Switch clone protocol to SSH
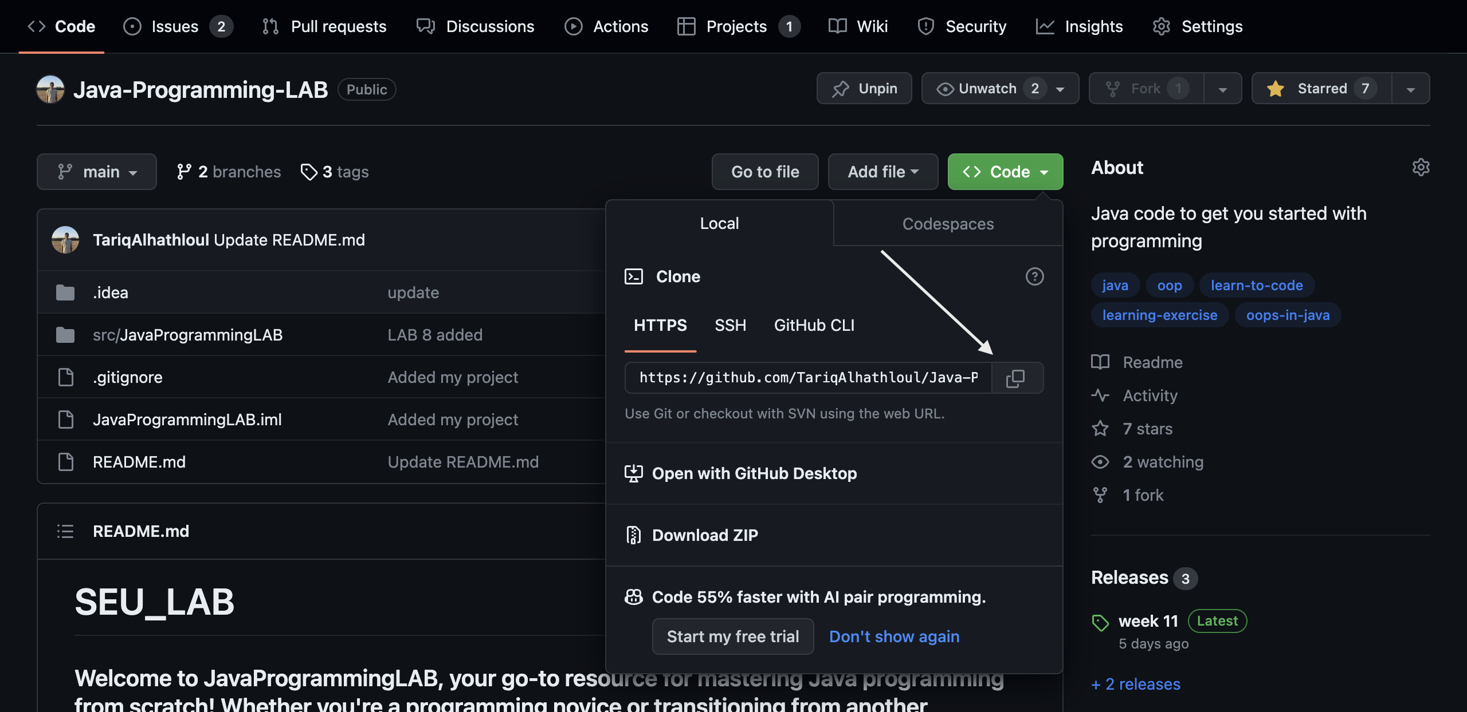The width and height of the screenshot is (1467, 712). [x=730, y=325]
